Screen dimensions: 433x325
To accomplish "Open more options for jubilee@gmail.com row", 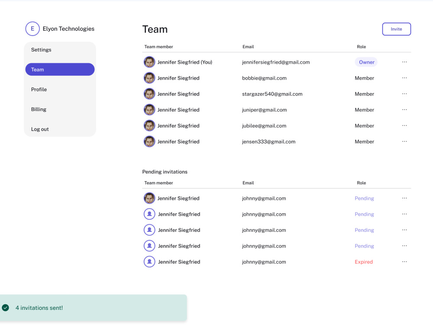I will [x=404, y=126].
